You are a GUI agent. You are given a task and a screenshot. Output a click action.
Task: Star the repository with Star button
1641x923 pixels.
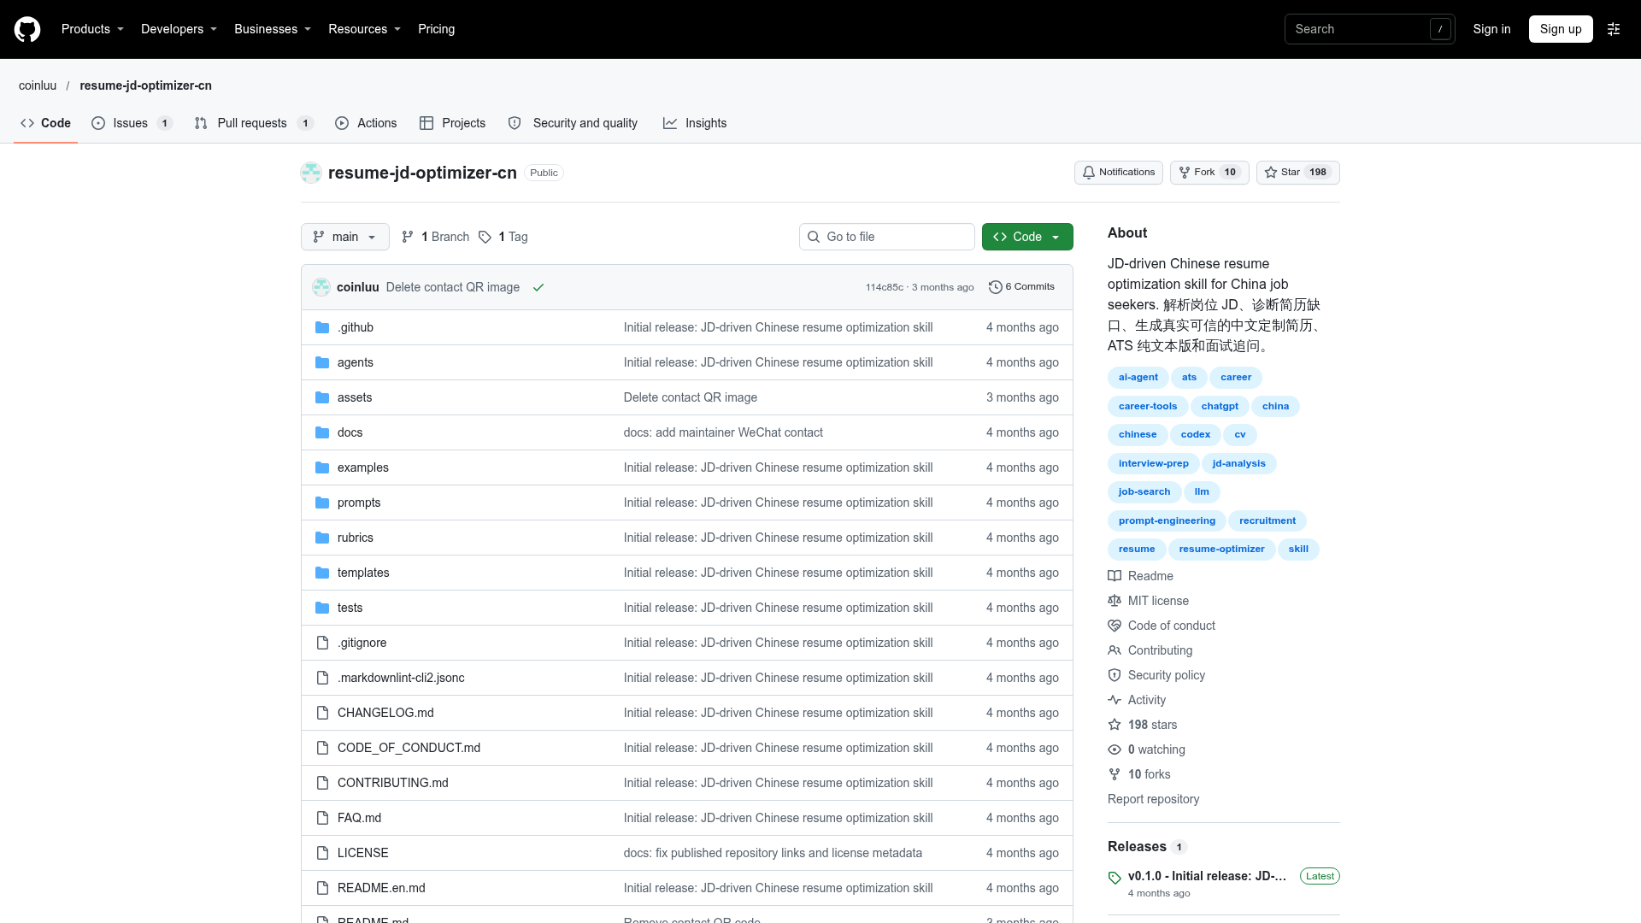tap(1297, 173)
